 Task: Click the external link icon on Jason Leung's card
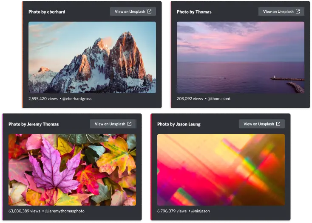(x=278, y=124)
